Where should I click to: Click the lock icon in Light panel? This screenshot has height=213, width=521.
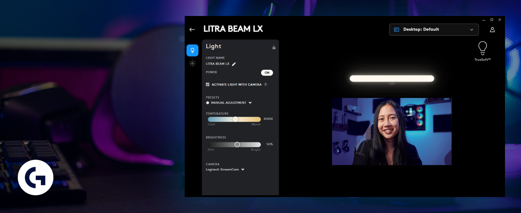pyautogui.click(x=274, y=48)
